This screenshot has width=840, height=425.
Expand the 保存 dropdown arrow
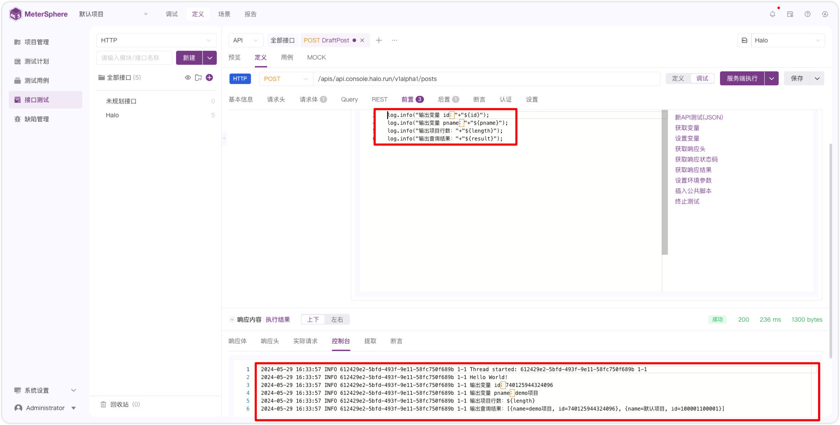tap(817, 78)
